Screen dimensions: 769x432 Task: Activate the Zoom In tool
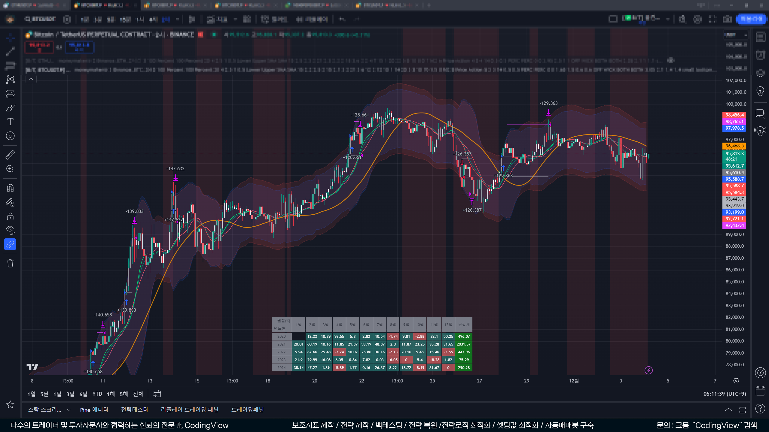pos(10,169)
